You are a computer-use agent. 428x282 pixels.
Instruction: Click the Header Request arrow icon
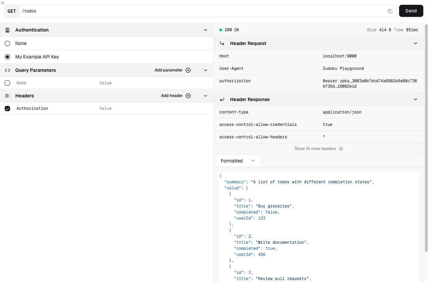click(222, 43)
